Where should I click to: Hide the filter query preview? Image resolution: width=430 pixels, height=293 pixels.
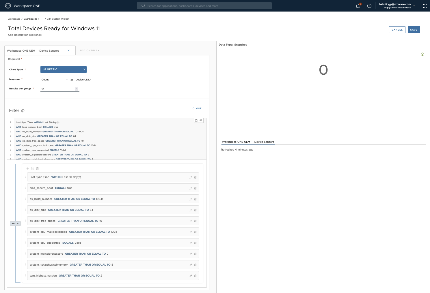(201, 120)
